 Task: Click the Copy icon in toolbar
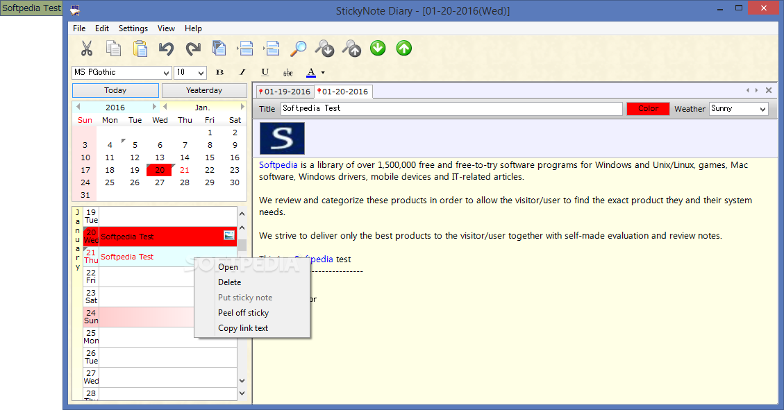coord(113,49)
